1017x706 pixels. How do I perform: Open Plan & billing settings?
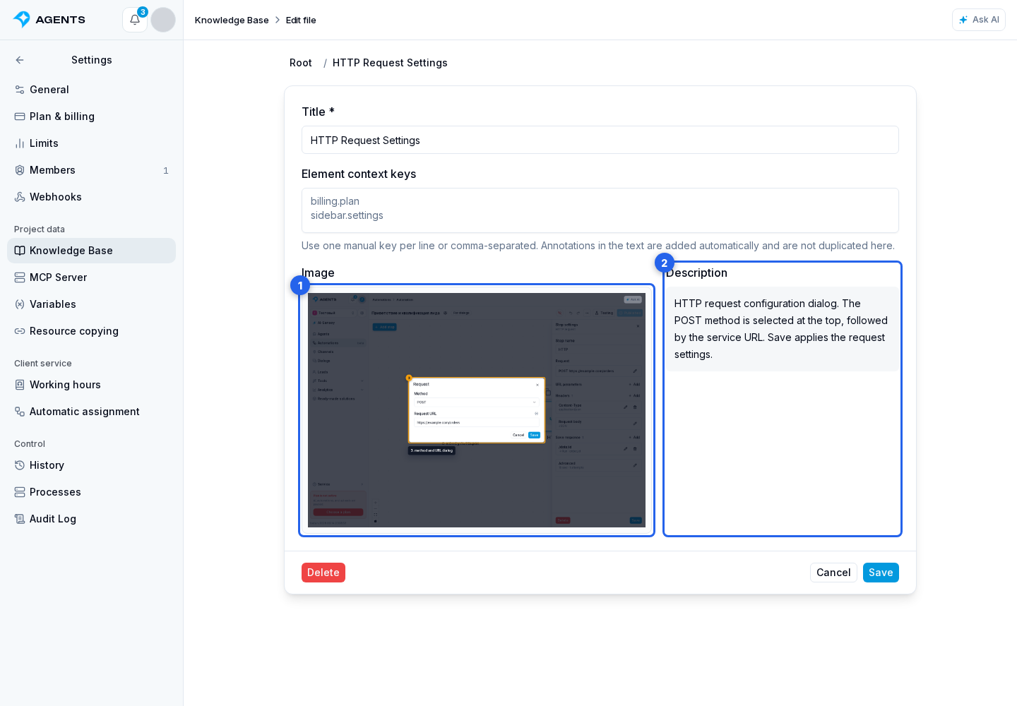(x=92, y=116)
